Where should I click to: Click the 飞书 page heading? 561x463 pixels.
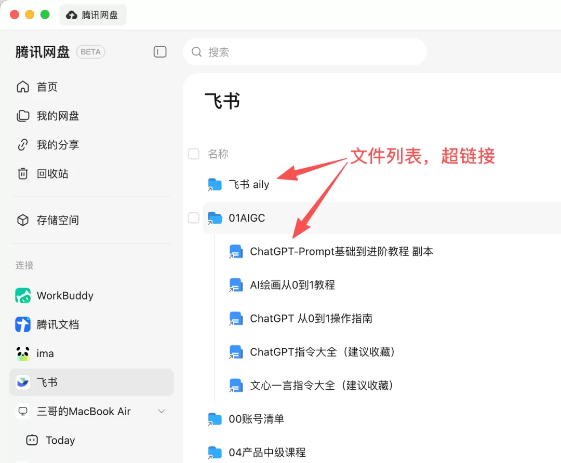(222, 101)
